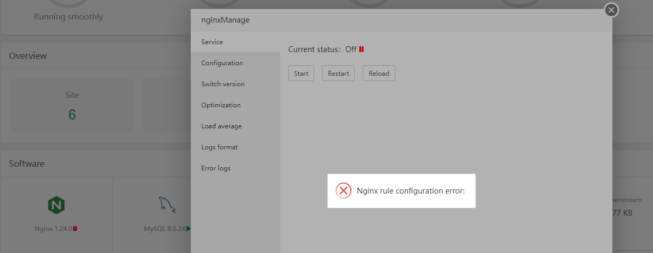
Task: Select the Service tab
Action: point(212,42)
